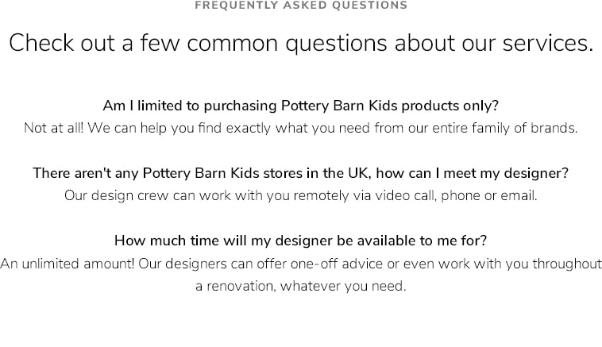The width and height of the screenshot is (602, 347).
Task: Click the 'Check out a few common questions' headline
Action: coord(301,43)
